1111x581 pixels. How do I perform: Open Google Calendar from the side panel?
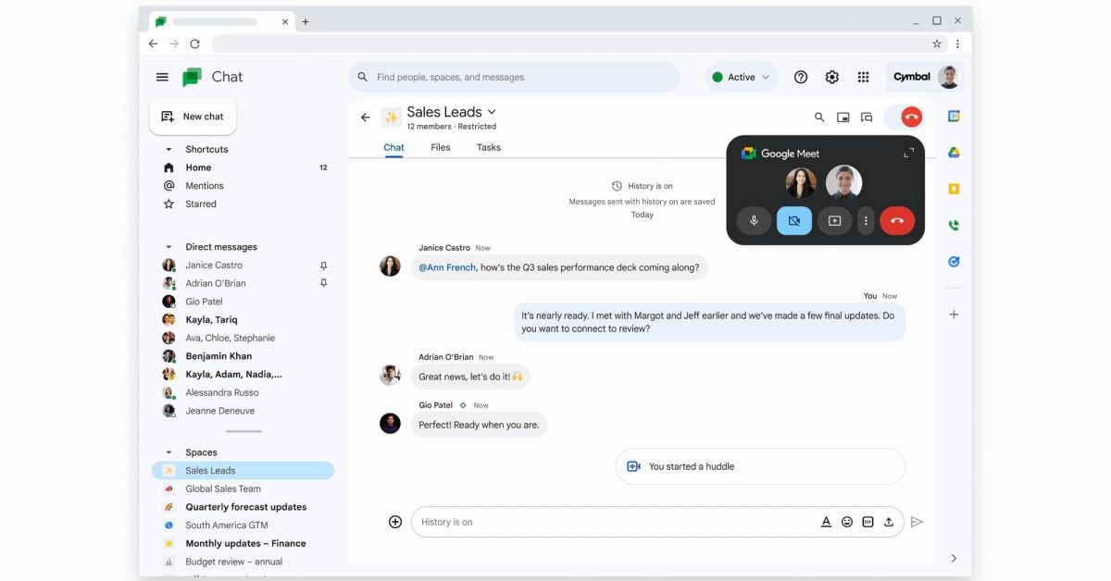954,115
